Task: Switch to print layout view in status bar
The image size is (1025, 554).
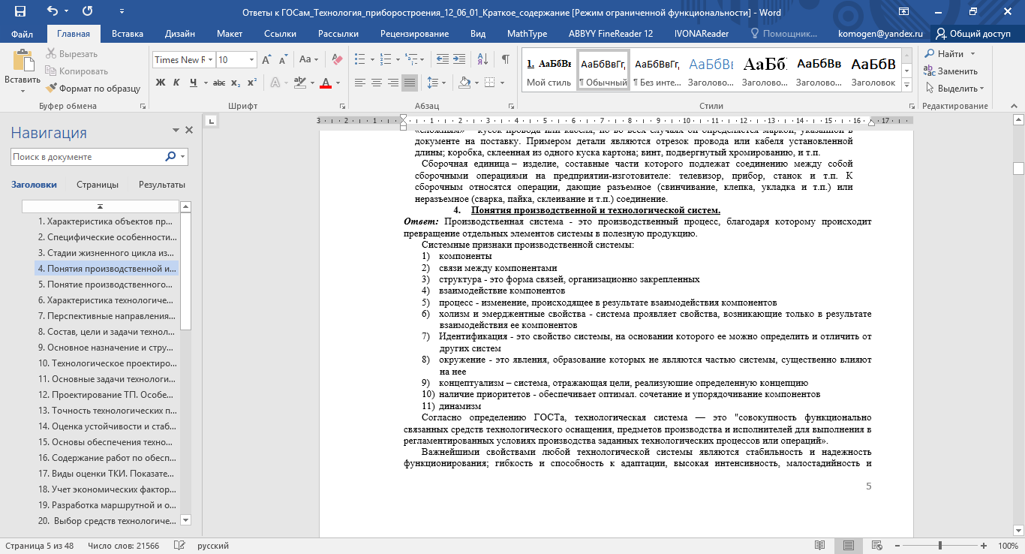Action: (x=849, y=546)
